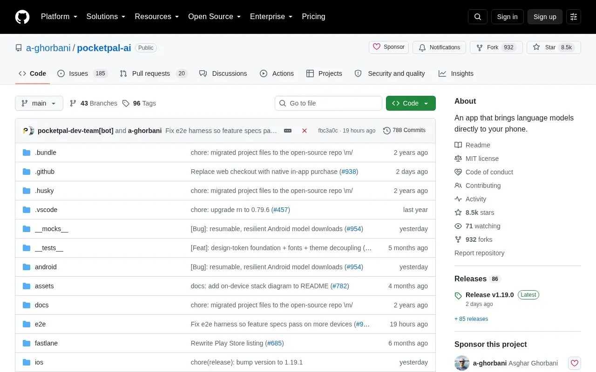Click the failed status X icon
The width and height of the screenshot is (596, 372).
305,131
